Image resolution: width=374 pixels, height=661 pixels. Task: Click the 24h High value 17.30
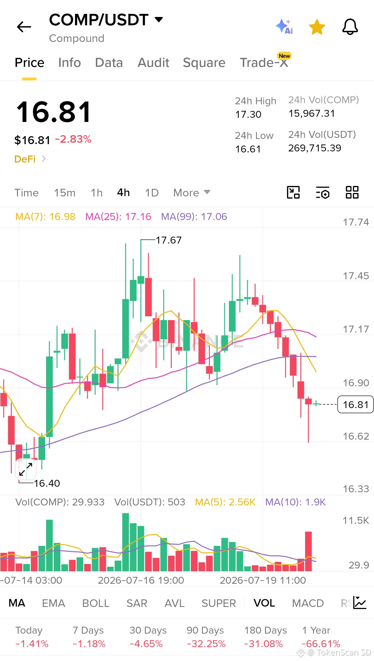(248, 114)
